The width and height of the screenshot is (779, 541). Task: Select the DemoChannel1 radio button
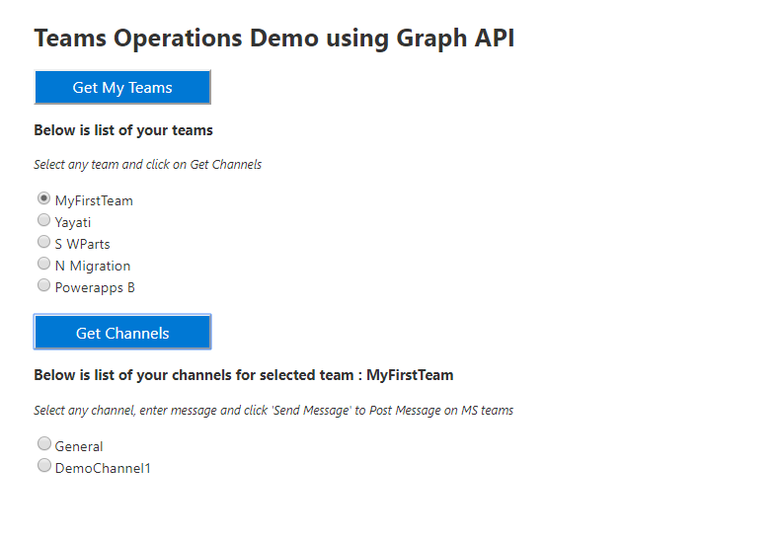[44, 466]
